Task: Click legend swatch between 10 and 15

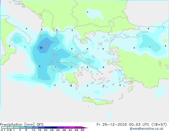Action: click(35, 128)
